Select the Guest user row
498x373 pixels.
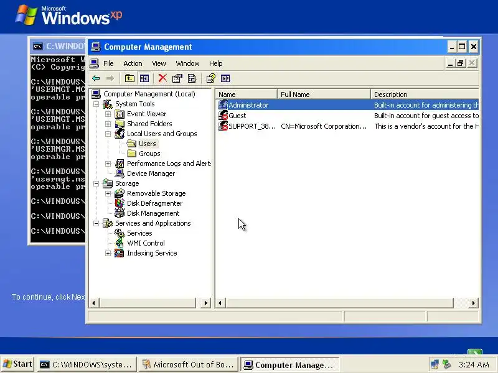[348, 116]
